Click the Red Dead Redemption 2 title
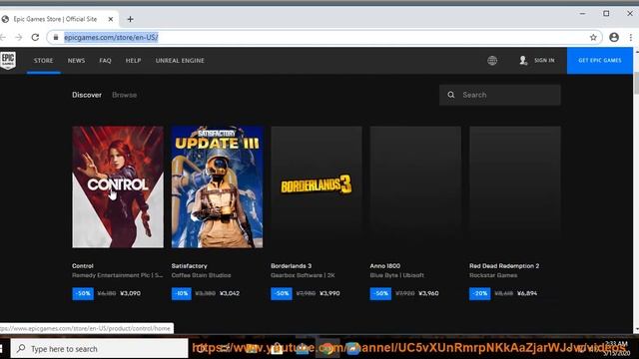Image resolution: width=639 pixels, height=359 pixels. click(504, 266)
